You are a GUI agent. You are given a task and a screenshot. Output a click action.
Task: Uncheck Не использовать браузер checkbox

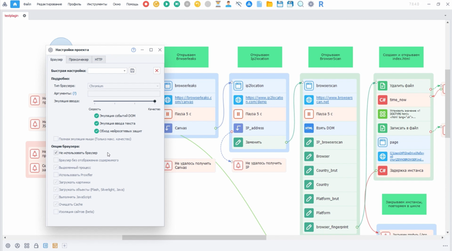pos(56,152)
